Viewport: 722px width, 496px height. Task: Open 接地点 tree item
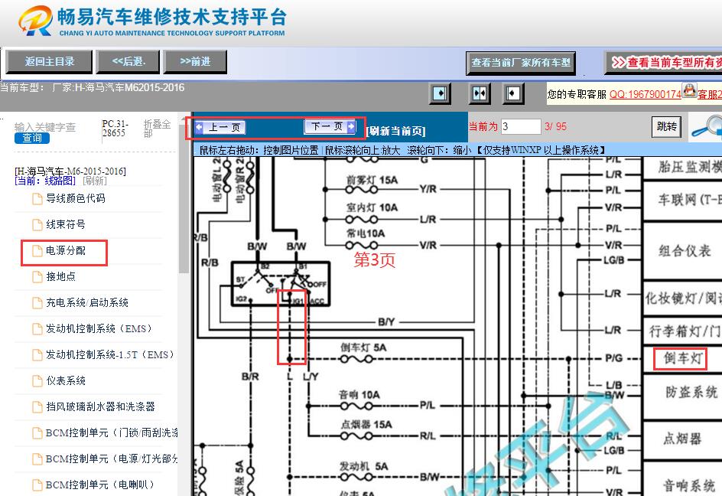click(60, 276)
